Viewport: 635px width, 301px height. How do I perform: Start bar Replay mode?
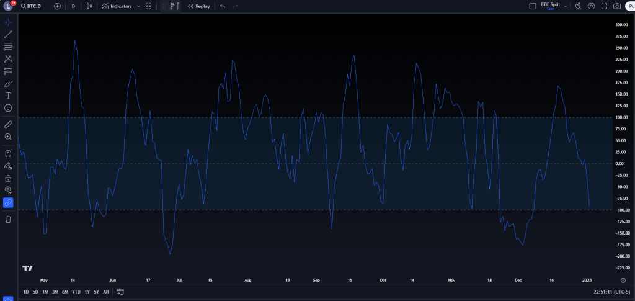199,6
